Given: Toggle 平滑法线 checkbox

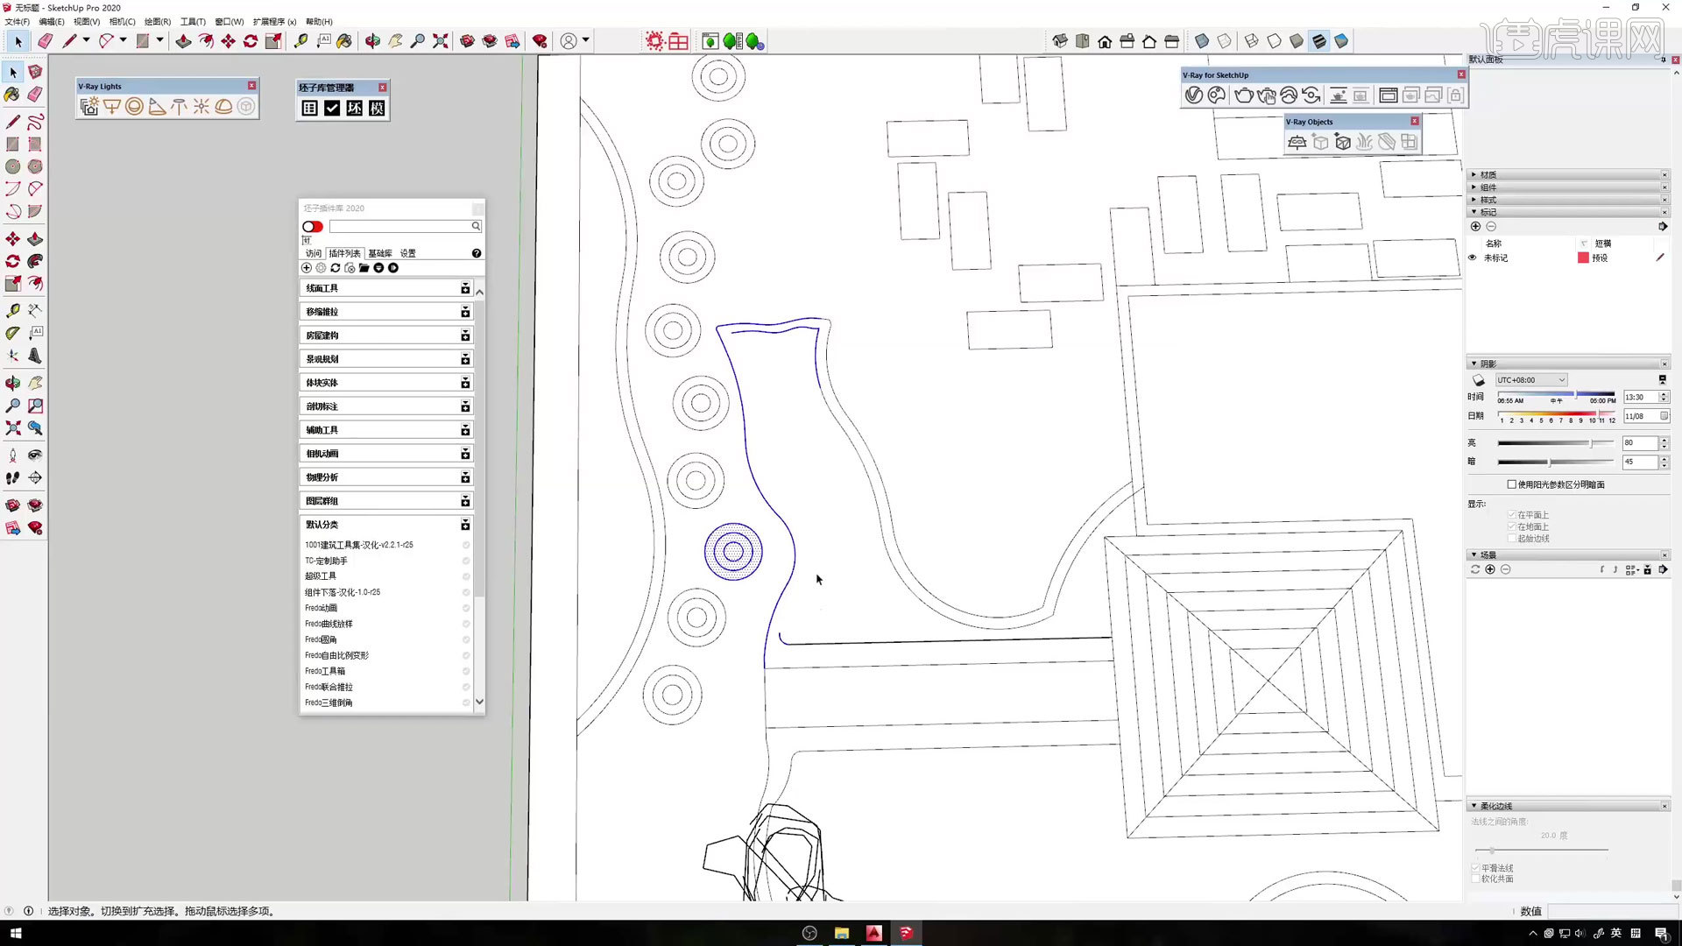Looking at the screenshot, I should tap(1476, 868).
